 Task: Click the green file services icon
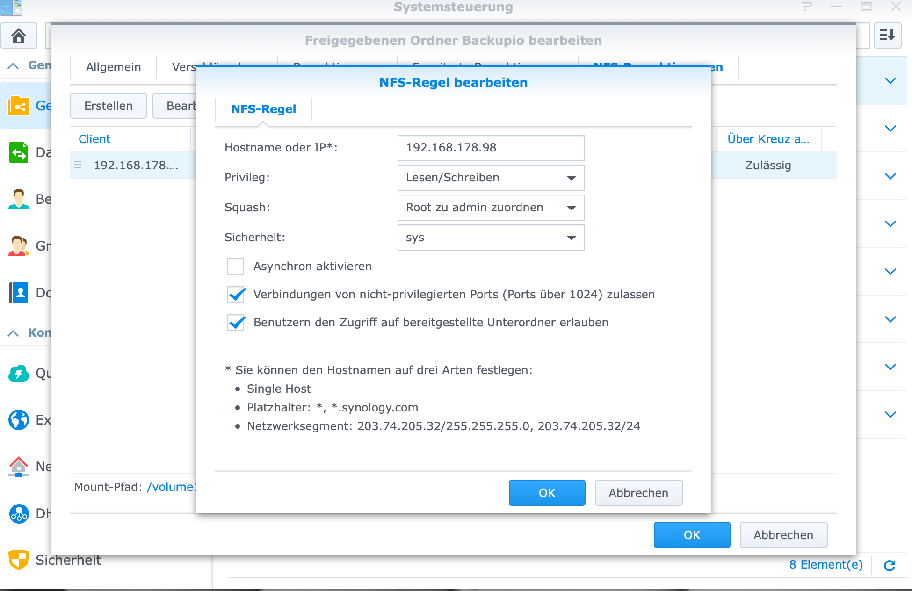point(19,152)
